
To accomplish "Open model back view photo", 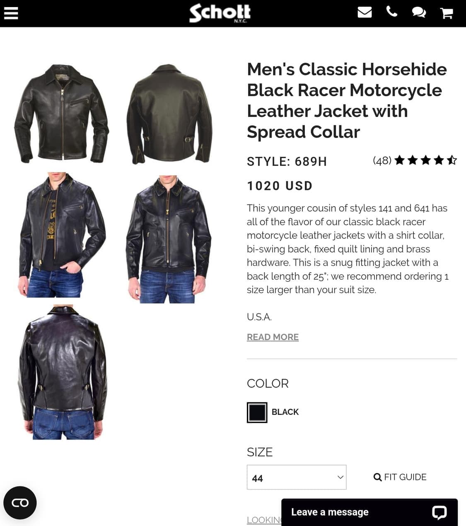I will click(62, 372).
